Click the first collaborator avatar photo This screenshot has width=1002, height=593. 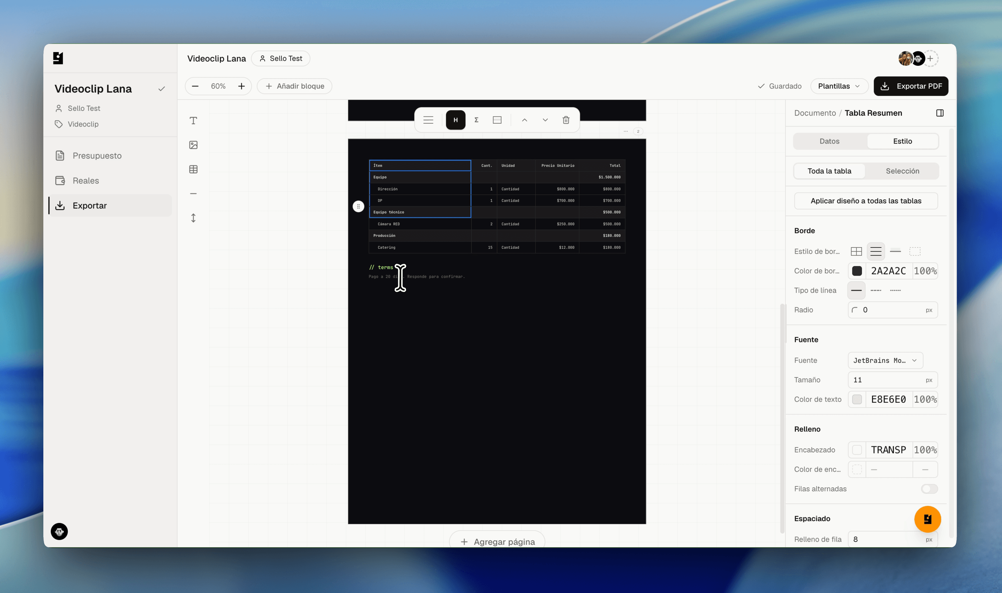(x=905, y=58)
